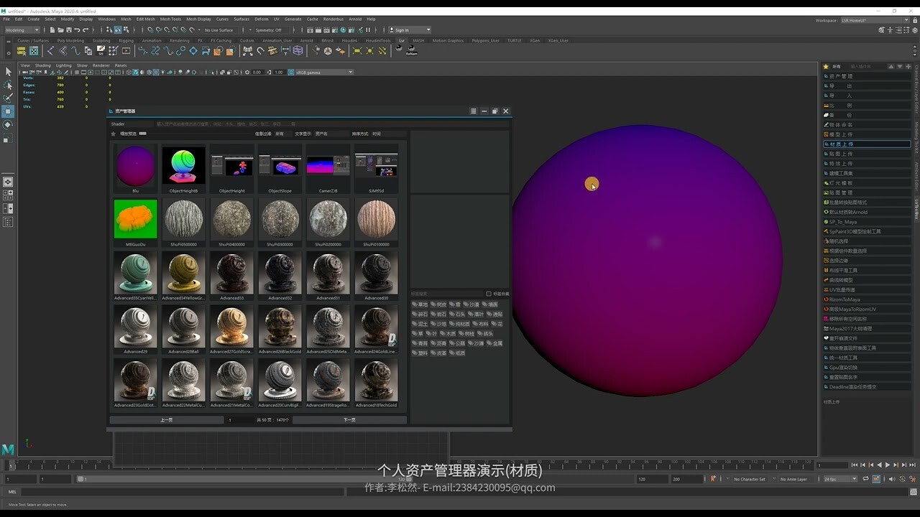Click the 缩放预览 zoom preview slider

point(142,134)
